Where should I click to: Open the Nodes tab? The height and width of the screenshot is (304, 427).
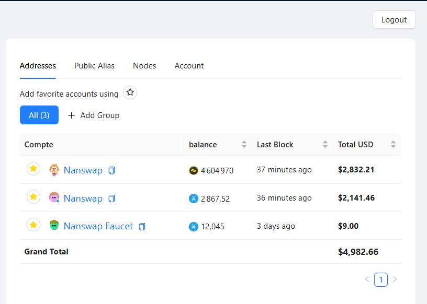click(144, 66)
